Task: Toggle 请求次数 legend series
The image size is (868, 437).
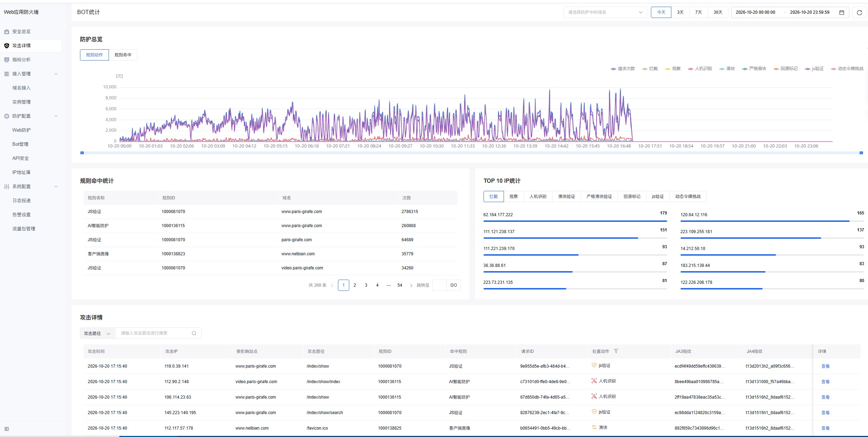Action: pos(623,69)
